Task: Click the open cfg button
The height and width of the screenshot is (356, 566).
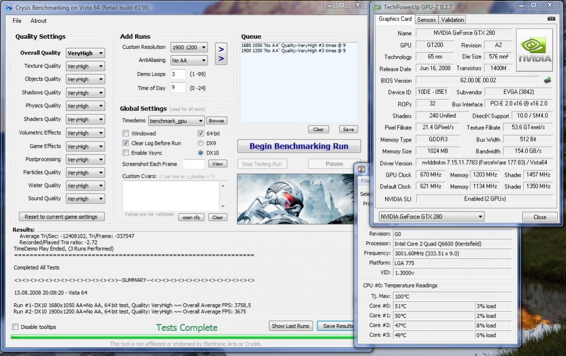Action: [191, 217]
